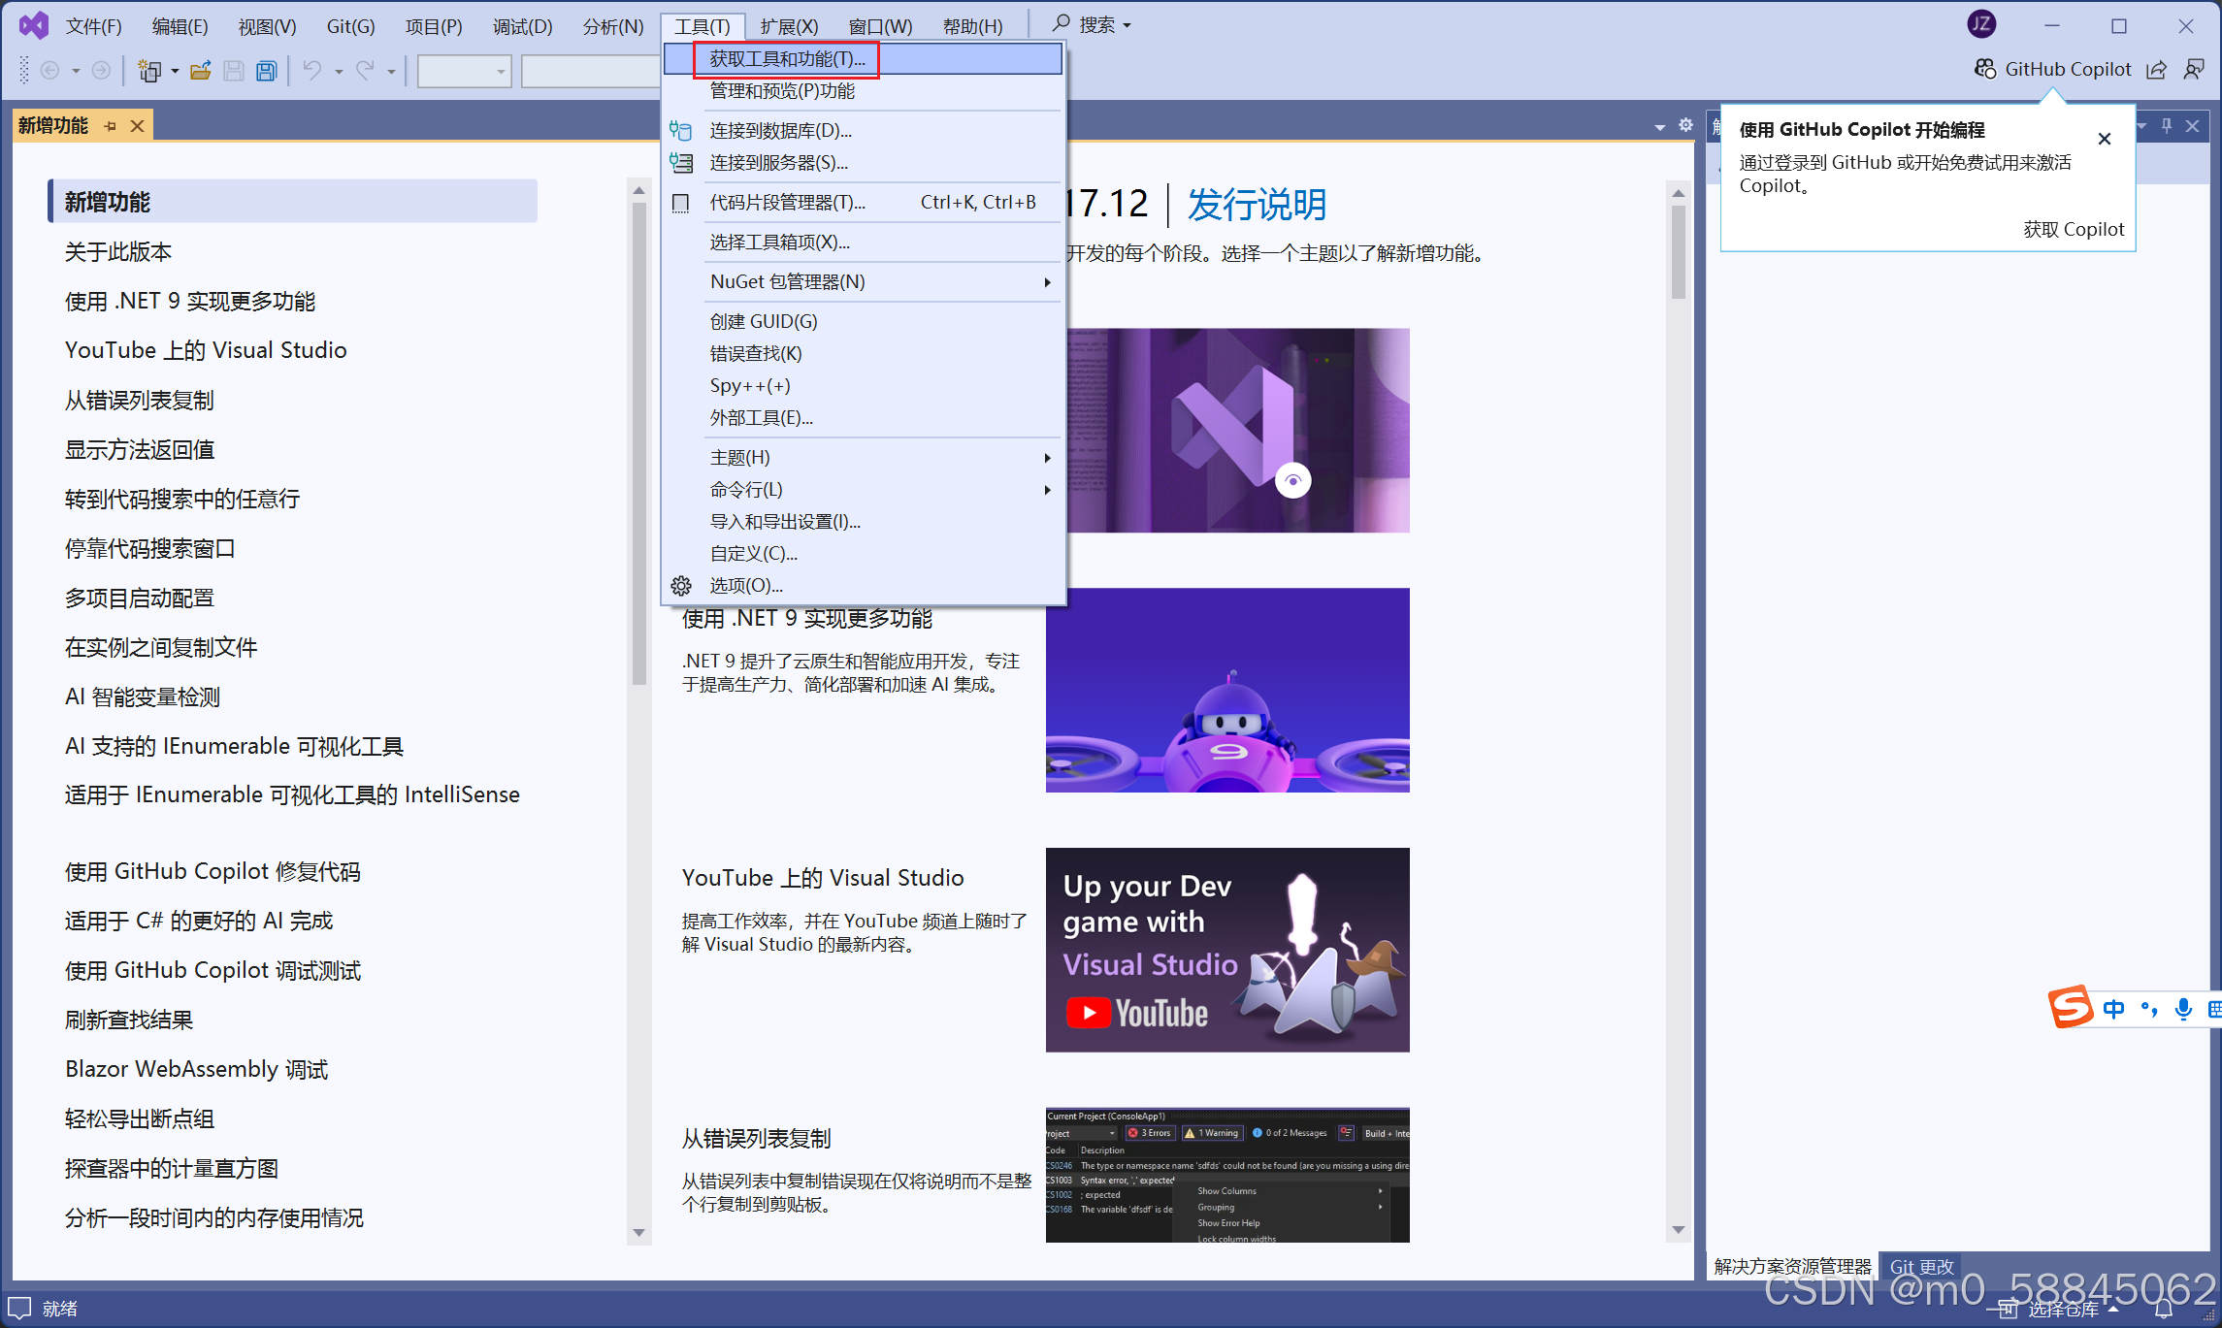The image size is (2222, 1328).
Task: Click the server icon beside 连接到服务器
Action: 681,162
